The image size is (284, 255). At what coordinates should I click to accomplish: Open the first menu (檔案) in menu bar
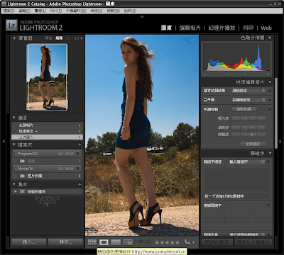[9, 11]
